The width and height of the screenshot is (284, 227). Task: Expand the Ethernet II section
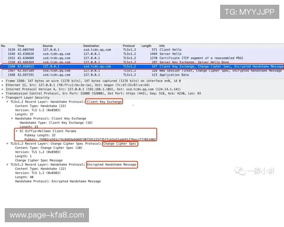[3, 85]
